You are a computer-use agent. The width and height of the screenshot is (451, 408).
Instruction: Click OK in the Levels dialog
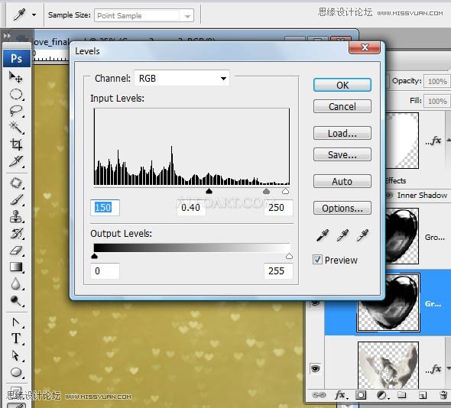coord(342,85)
